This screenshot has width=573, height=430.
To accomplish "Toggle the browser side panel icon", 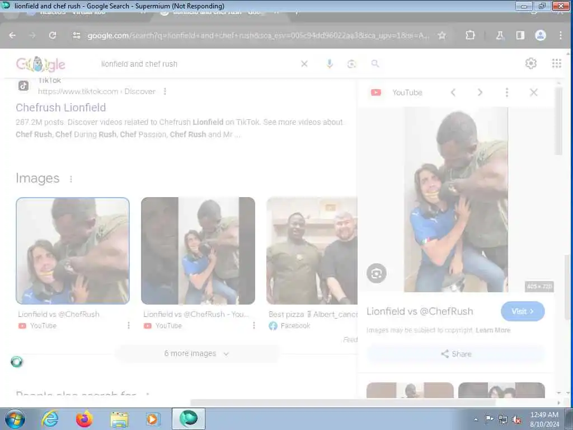I will click(520, 35).
